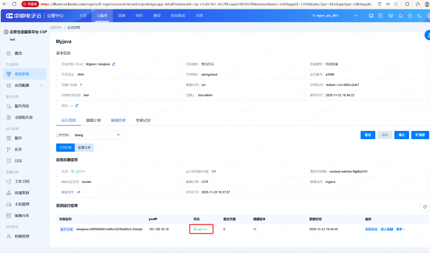Open the region_em_df01 region selector
430x253 pixels.
[x=335, y=16]
